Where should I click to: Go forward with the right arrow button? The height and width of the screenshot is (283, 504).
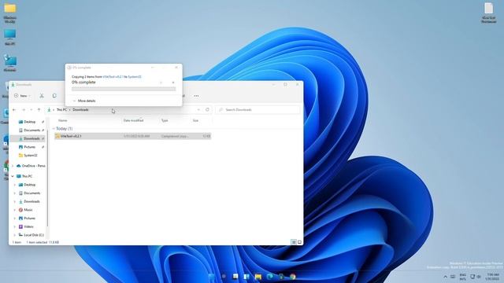pos(24,110)
